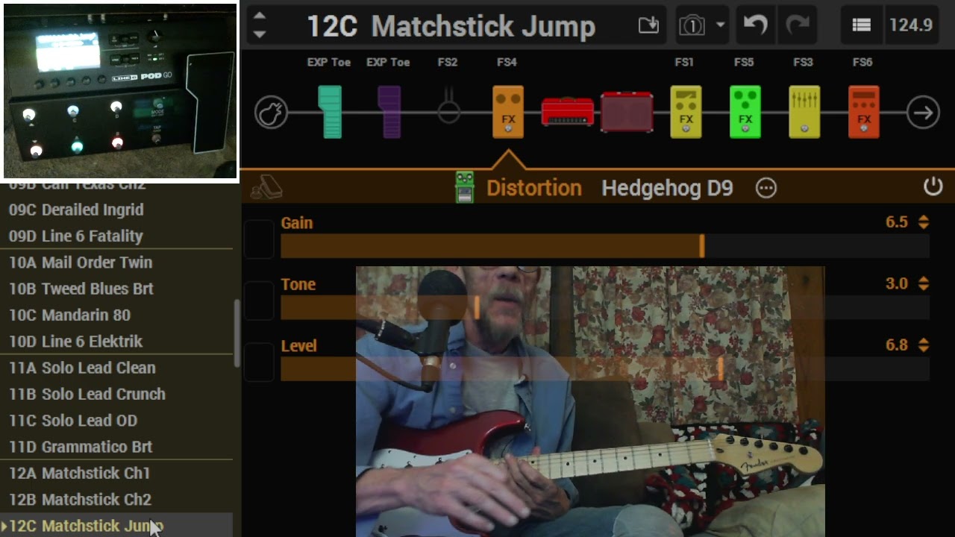
Task: Click the POD Go camera thumbnail
Action: click(119, 91)
